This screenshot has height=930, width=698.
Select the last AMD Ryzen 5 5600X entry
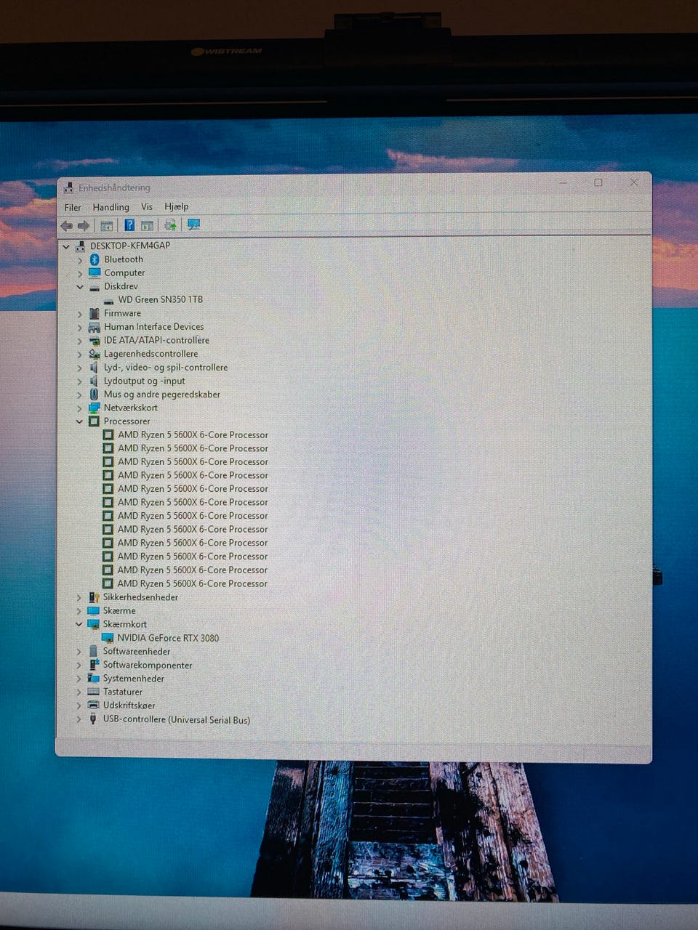[x=193, y=583]
